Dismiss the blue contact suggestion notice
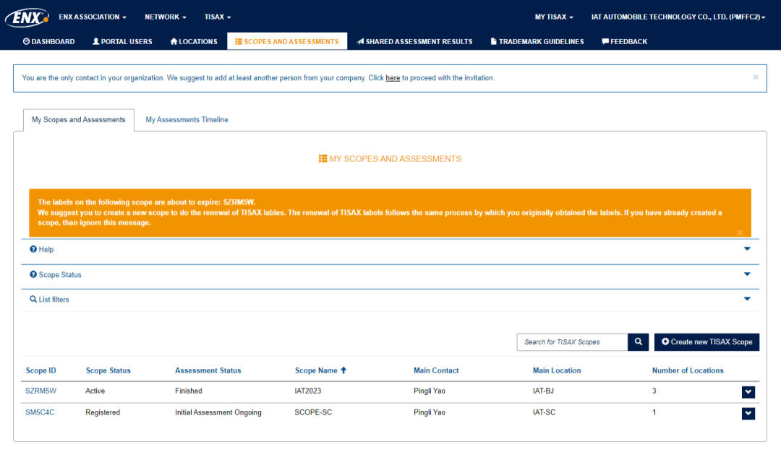781x455 pixels. [x=756, y=77]
